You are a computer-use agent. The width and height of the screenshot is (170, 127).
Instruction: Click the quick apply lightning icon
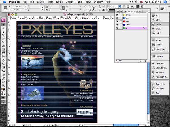pyautogui.click(x=157, y=8)
